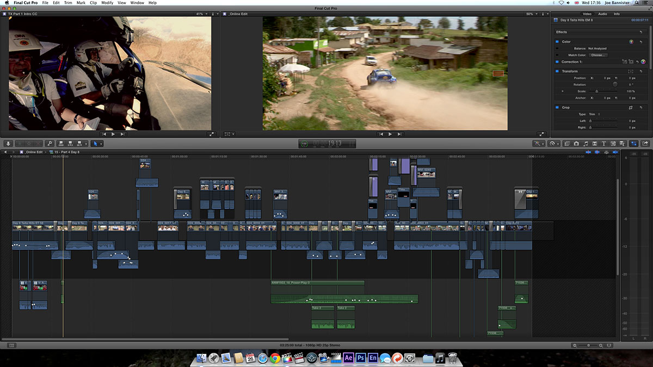The width and height of the screenshot is (653, 367).
Task: Toggle timeline skimming button
Action: pyautogui.click(x=588, y=152)
